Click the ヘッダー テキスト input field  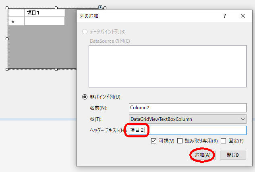pos(187,130)
